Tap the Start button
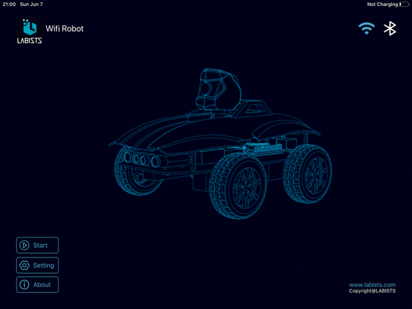Image resolution: width=412 pixels, height=309 pixels. pyautogui.click(x=37, y=245)
